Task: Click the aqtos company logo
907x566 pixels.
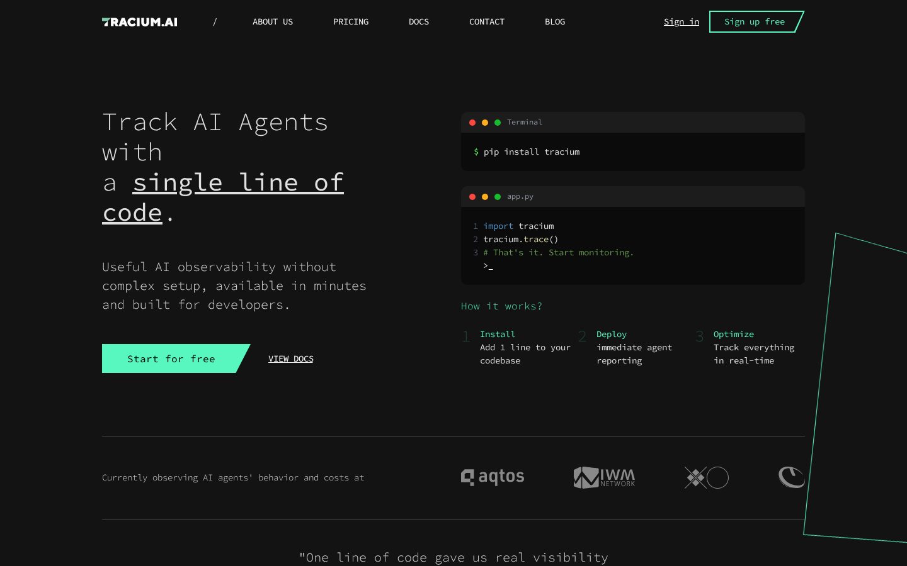Action: (x=493, y=477)
